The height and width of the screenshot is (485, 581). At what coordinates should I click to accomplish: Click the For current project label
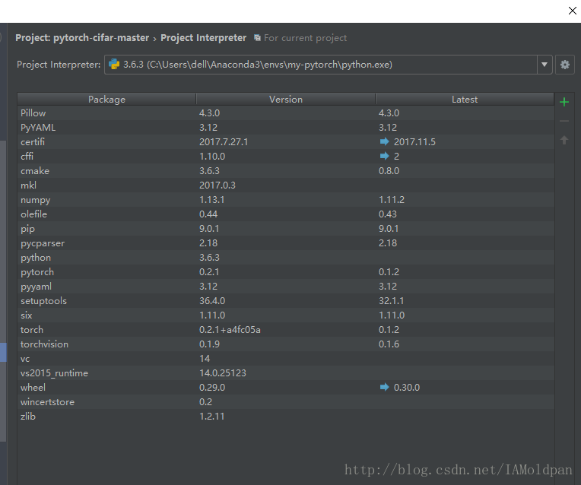305,38
